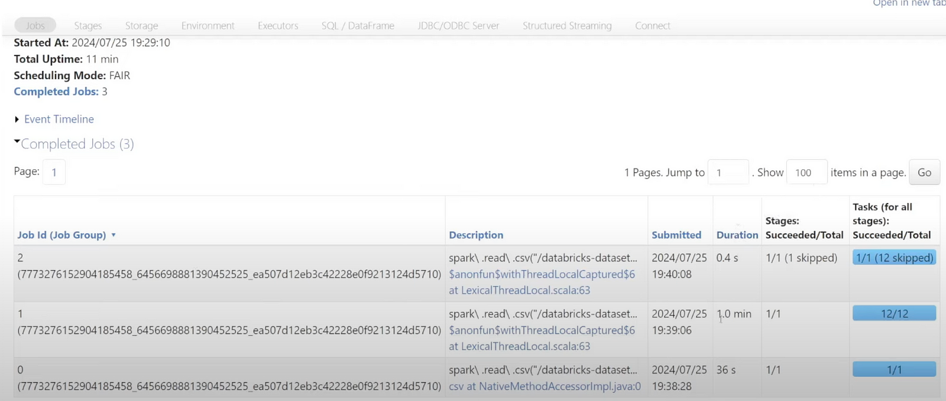Click the Show items per page field

click(x=806, y=173)
